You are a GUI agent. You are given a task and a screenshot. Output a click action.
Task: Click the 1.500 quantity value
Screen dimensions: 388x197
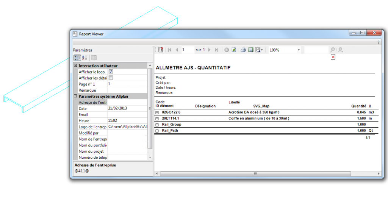point(361,118)
